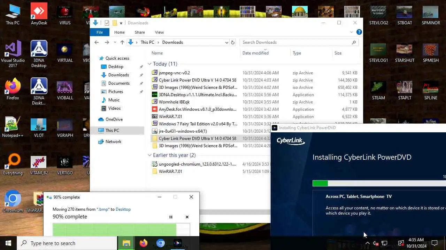This screenshot has width=446, height=250.
Task: Select Visual Studio 2017 desktop shortcut
Action: pos(13,54)
